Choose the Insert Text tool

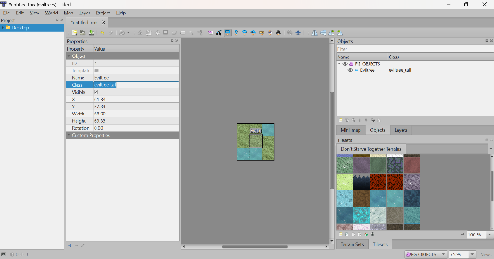278,33
